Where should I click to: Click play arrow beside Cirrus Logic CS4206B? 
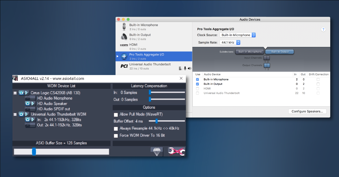coord(27,93)
